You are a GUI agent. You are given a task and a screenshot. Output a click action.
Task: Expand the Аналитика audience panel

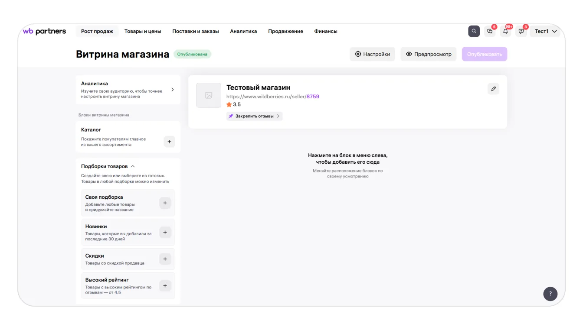172,90
